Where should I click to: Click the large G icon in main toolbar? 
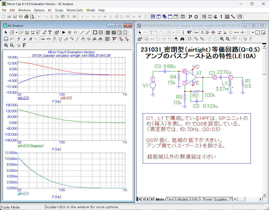[196, 17]
